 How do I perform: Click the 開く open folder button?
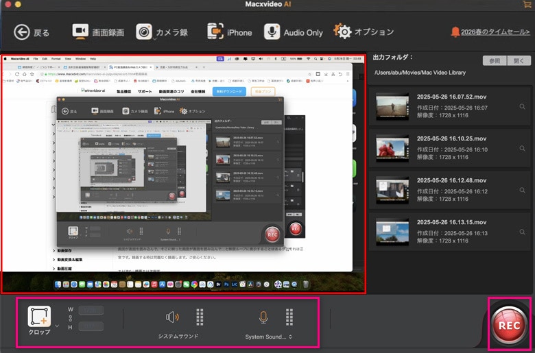519,61
